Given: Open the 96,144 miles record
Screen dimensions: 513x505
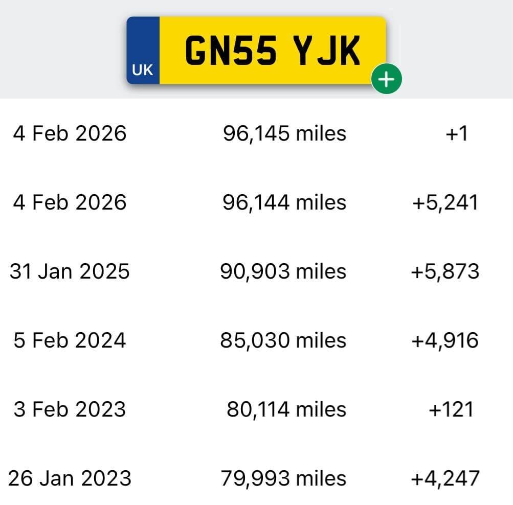Looking at the screenshot, I should (x=284, y=202).
